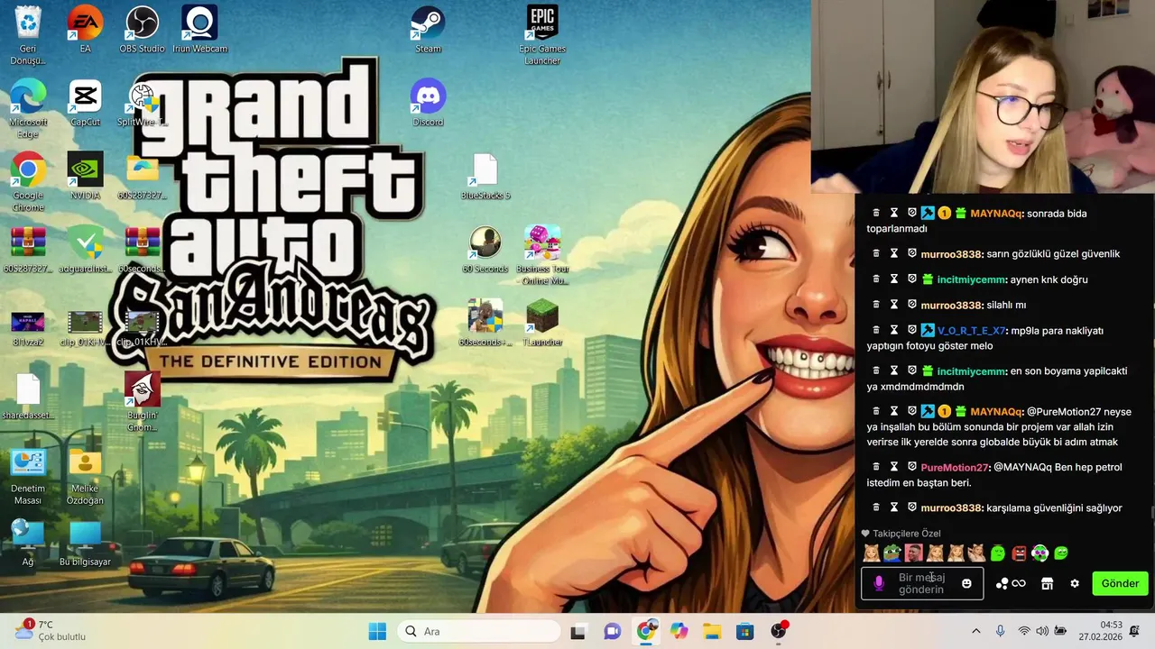Open chat settings gear icon
The image size is (1155, 649).
1075,583
